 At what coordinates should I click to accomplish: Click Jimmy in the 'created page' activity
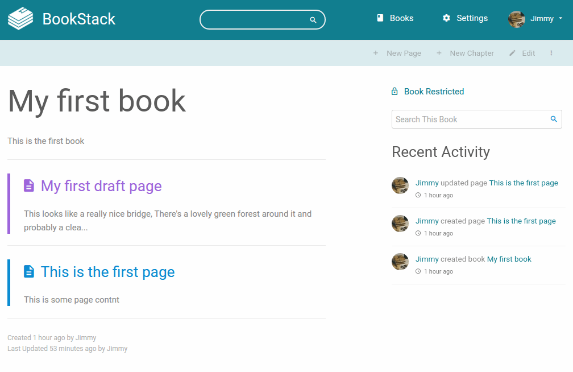[427, 221]
